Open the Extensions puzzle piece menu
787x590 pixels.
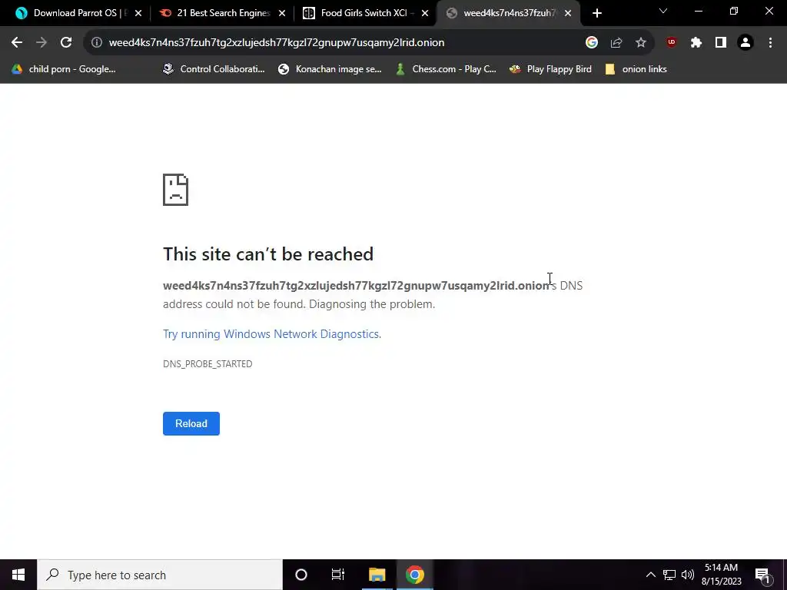pos(696,43)
